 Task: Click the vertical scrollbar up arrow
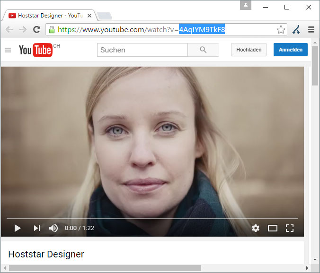click(x=315, y=43)
